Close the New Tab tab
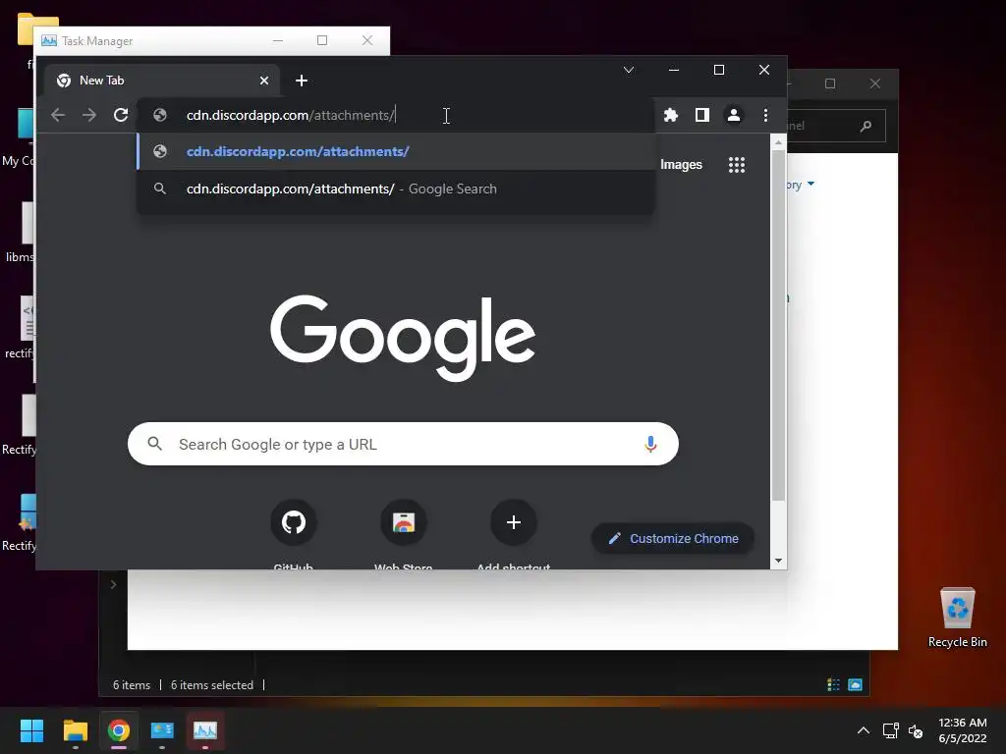The height and width of the screenshot is (754, 1006). [264, 81]
